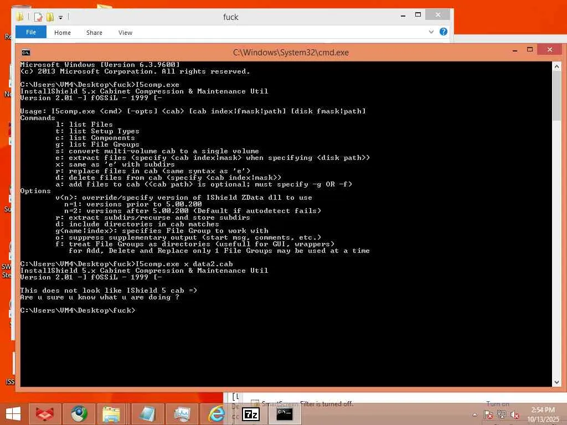Viewport: 567px width, 425px height.
Task: Launch Internet Explorer from taskbar
Action: [x=217, y=414]
